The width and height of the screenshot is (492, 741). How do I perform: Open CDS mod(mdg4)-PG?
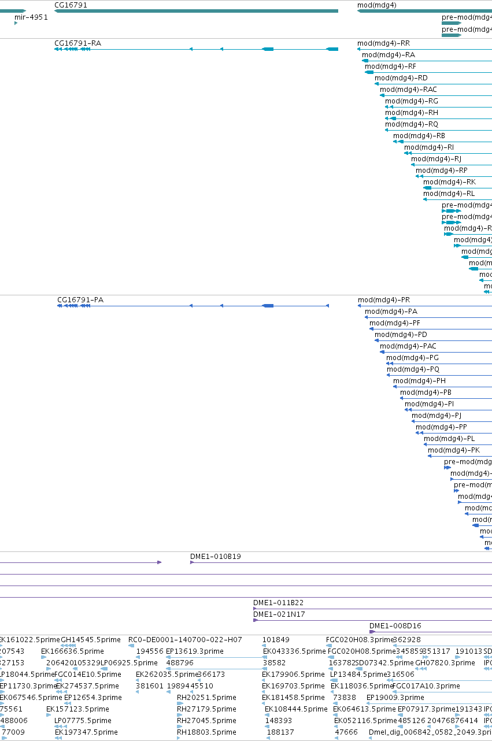412,358
